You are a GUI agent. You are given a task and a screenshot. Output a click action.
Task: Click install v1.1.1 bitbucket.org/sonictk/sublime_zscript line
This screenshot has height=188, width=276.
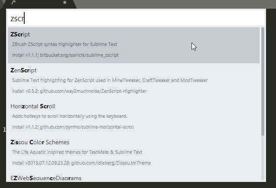coord(65,55)
